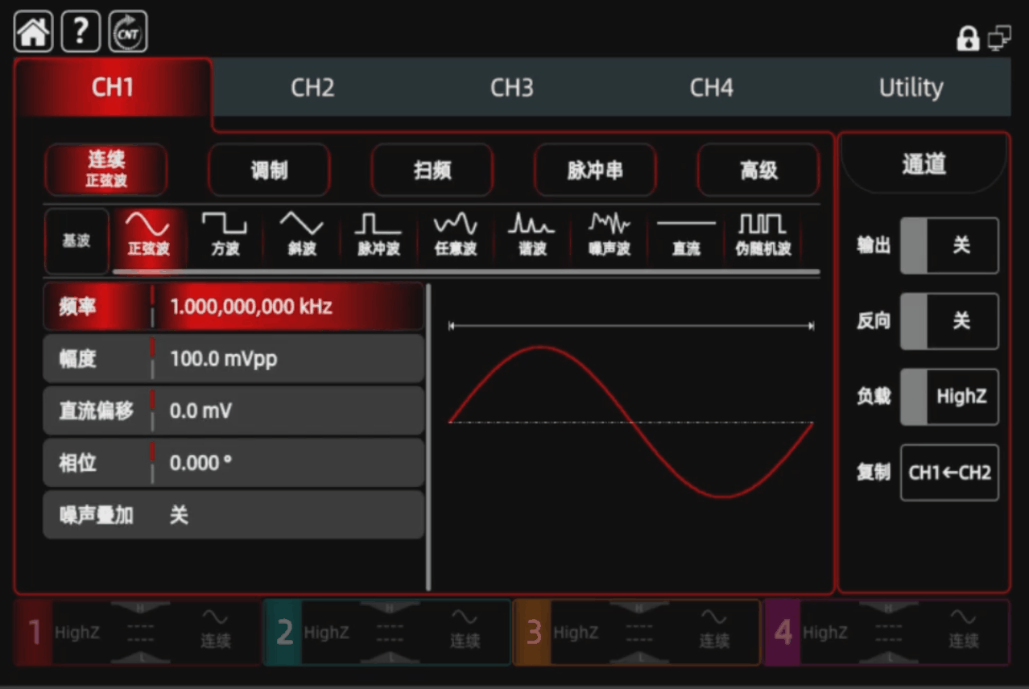Choose the pulse wave (脉冲波) icon
The height and width of the screenshot is (689, 1029).
(378, 235)
